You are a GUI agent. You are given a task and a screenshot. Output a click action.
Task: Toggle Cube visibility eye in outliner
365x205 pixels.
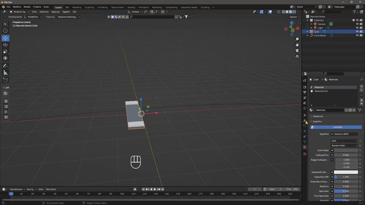click(x=358, y=32)
